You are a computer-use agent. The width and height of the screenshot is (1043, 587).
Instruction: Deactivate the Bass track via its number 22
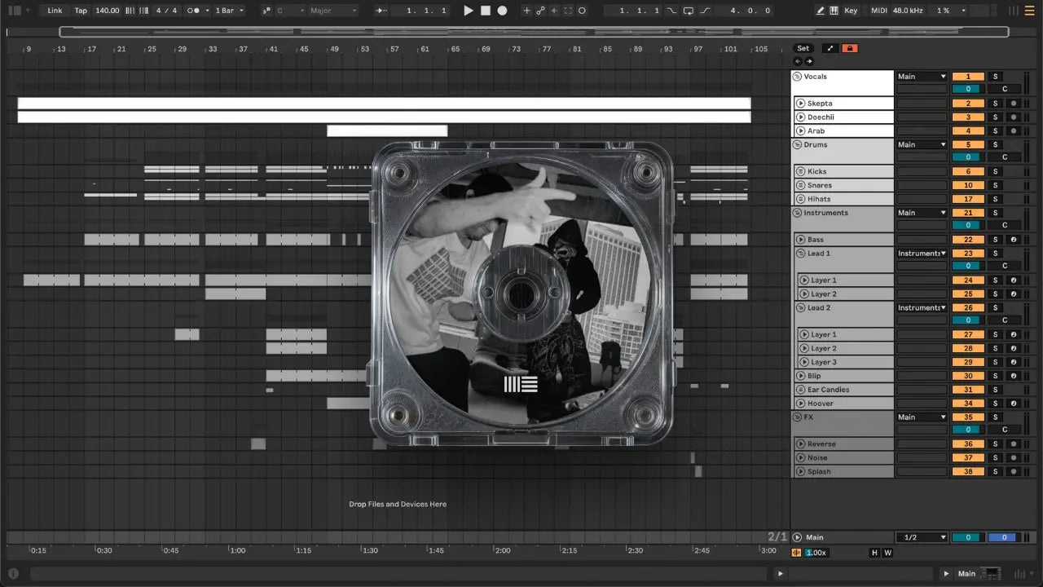click(968, 240)
